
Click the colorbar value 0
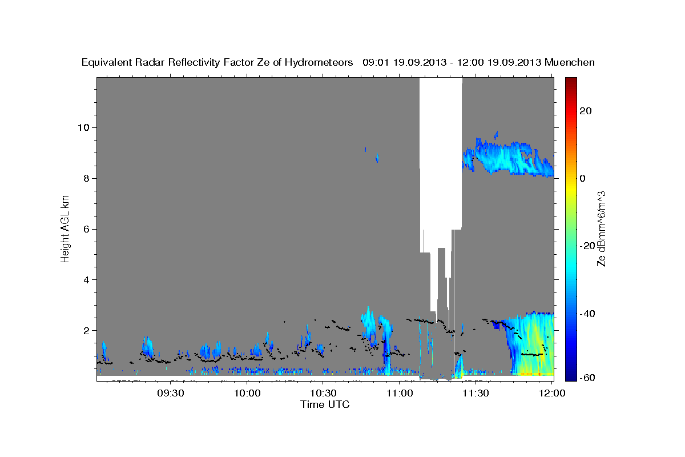(583, 178)
